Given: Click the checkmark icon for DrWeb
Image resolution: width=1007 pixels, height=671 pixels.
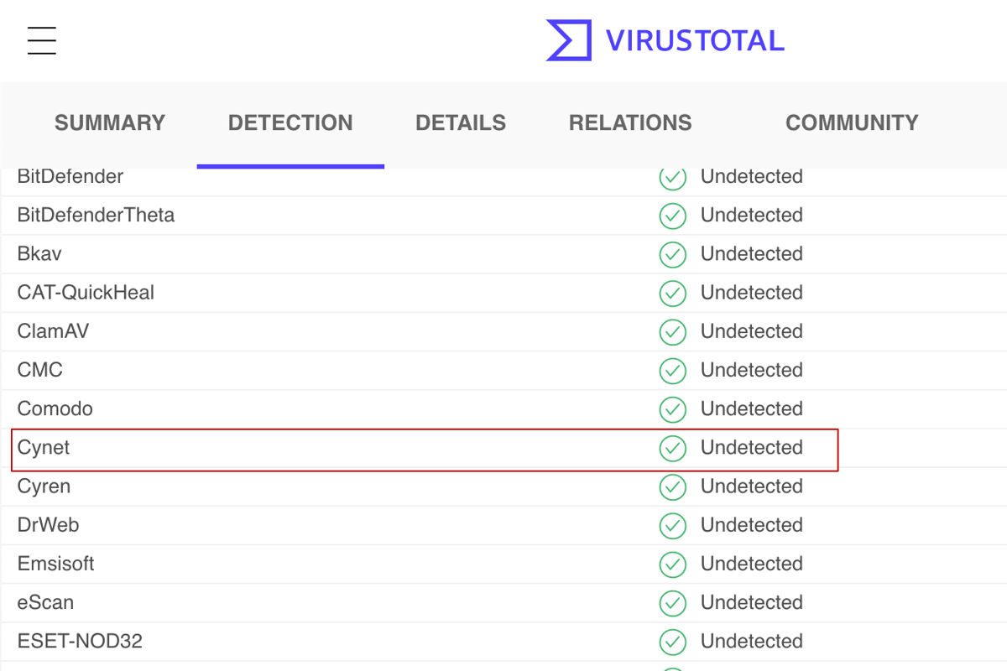Looking at the screenshot, I should pyautogui.click(x=672, y=526).
